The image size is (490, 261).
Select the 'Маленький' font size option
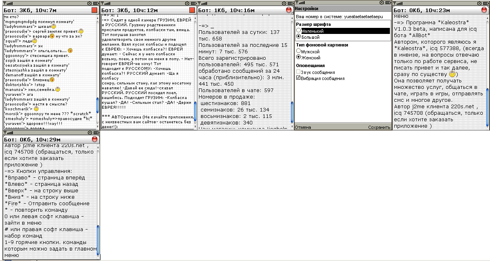[299, 31]
